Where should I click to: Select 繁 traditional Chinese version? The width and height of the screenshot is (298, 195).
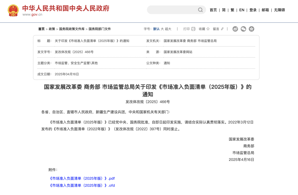tap(232, 10)
